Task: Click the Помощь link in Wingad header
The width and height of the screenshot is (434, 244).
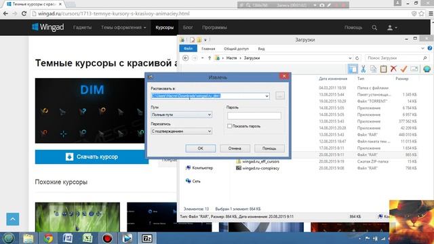Action: (353, 27)
